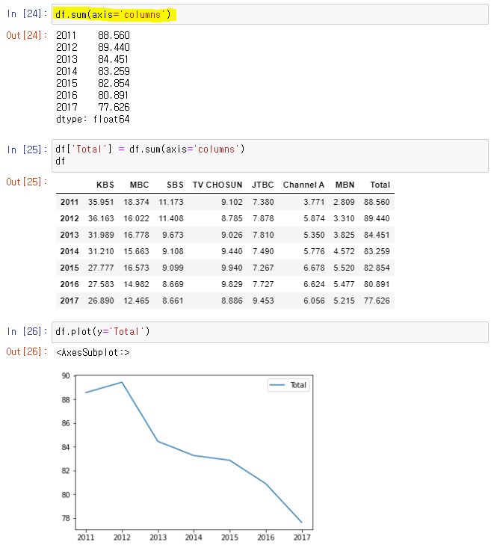
Task: Click 77.626 in the Out[24] series output
Action: click(114, 107)
